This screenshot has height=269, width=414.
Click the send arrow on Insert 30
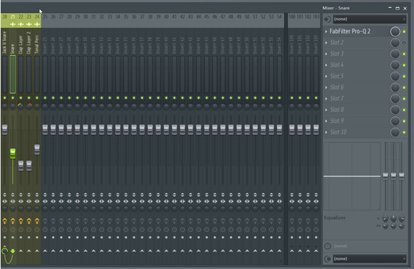tap(86, 250)
